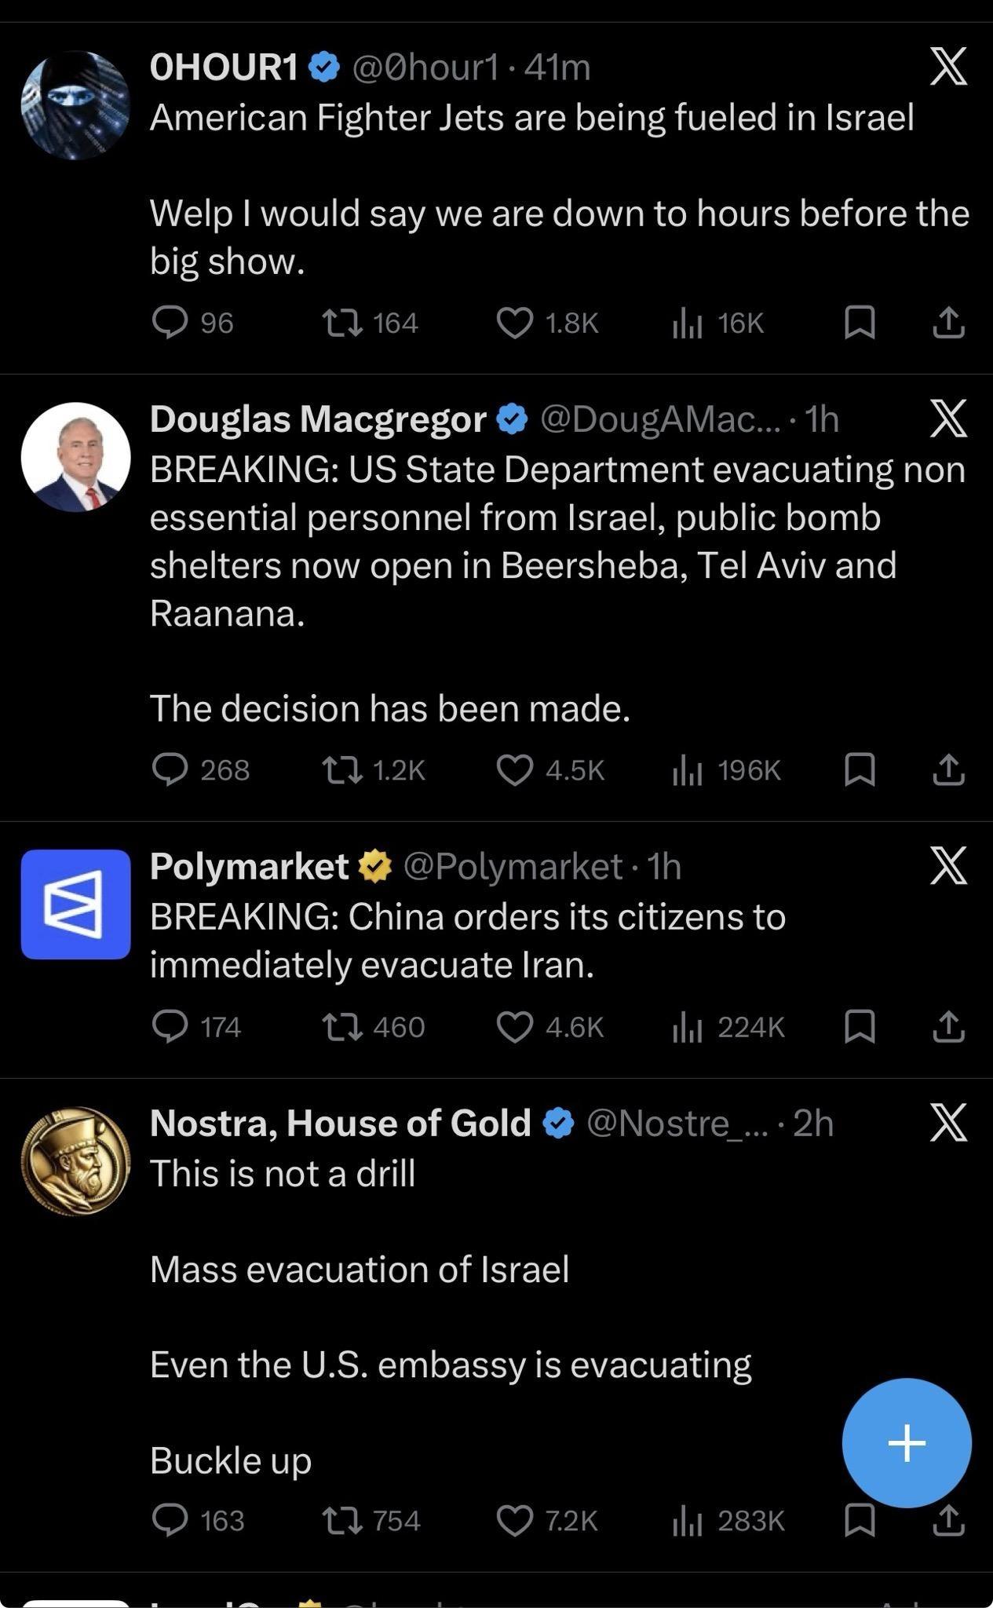Open the @Polymarket handle link
This screenshot has height=1608, width=993.
pos(513,866)
